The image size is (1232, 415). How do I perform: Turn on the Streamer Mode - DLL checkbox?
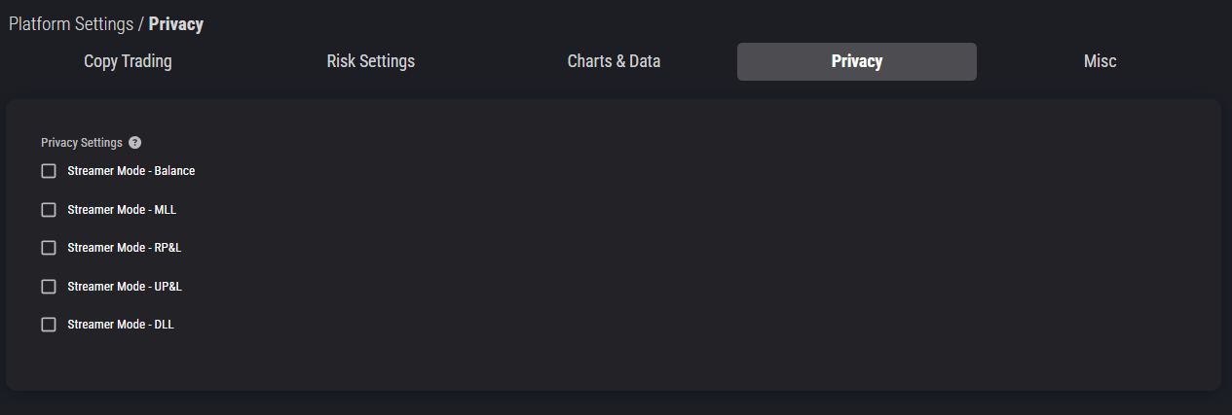click(49, 325)
